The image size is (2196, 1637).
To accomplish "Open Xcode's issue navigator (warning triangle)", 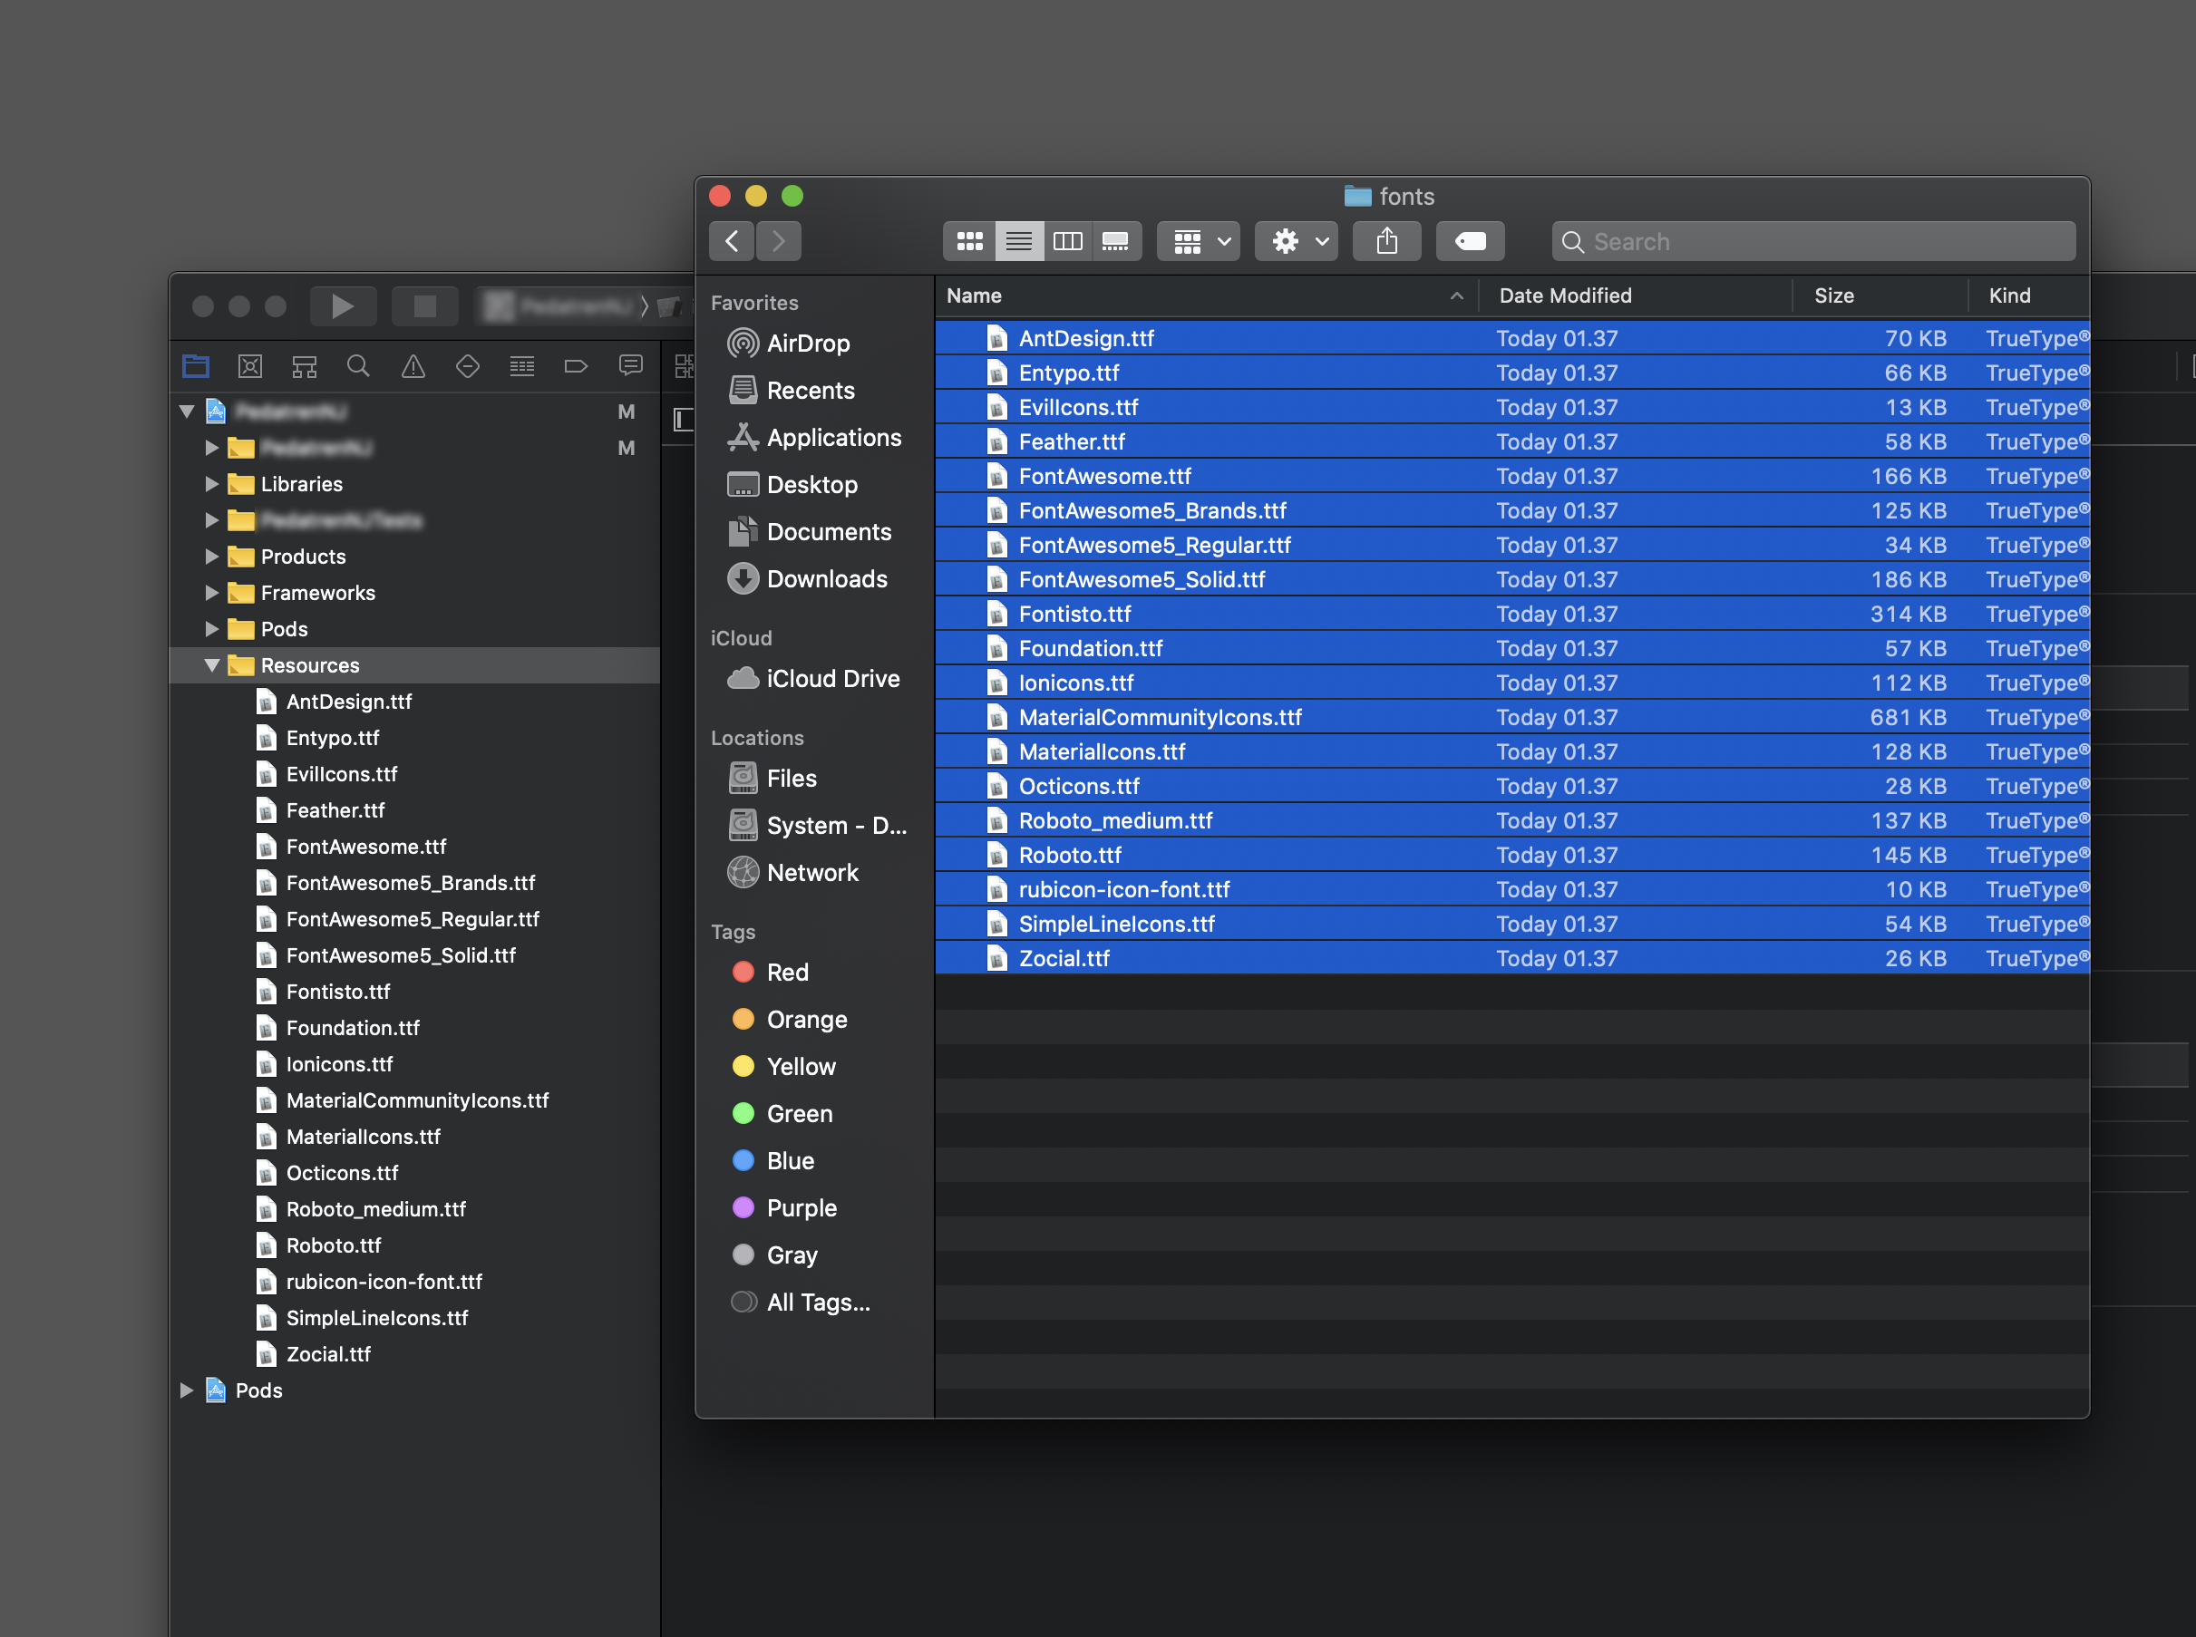I will [413, 365].
